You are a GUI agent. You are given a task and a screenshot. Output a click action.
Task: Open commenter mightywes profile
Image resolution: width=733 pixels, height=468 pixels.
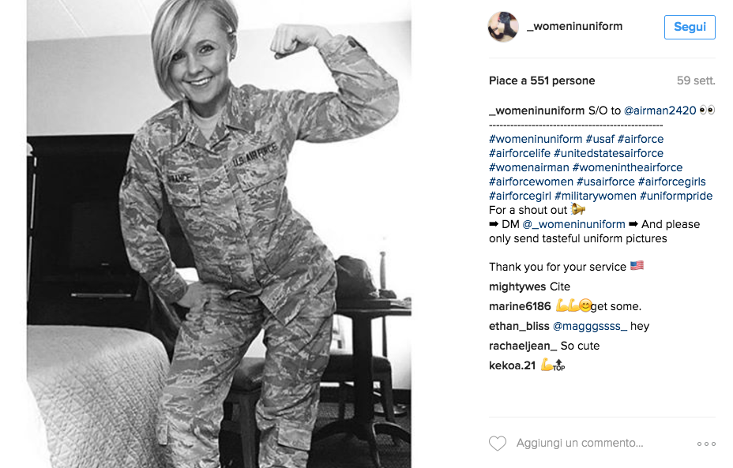point(517,286)
